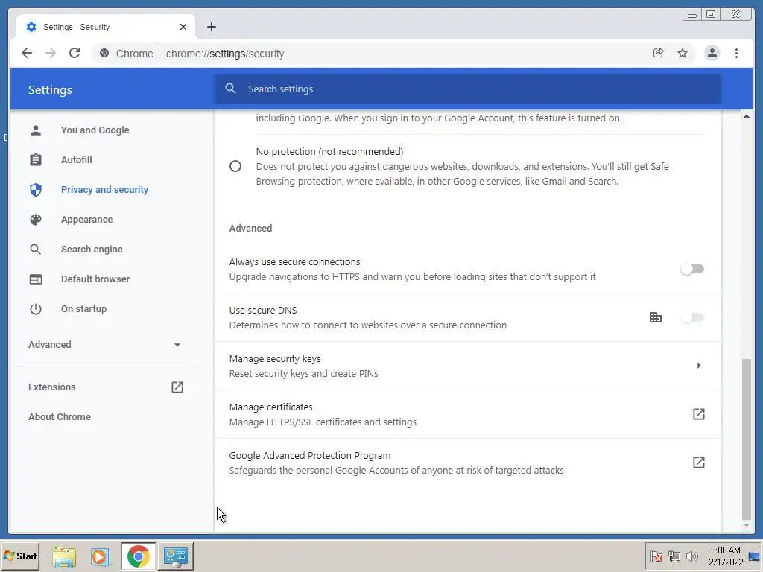Open Google Advanced Protection Program external icon
763x572 pixels.
[x=699, y=462]
